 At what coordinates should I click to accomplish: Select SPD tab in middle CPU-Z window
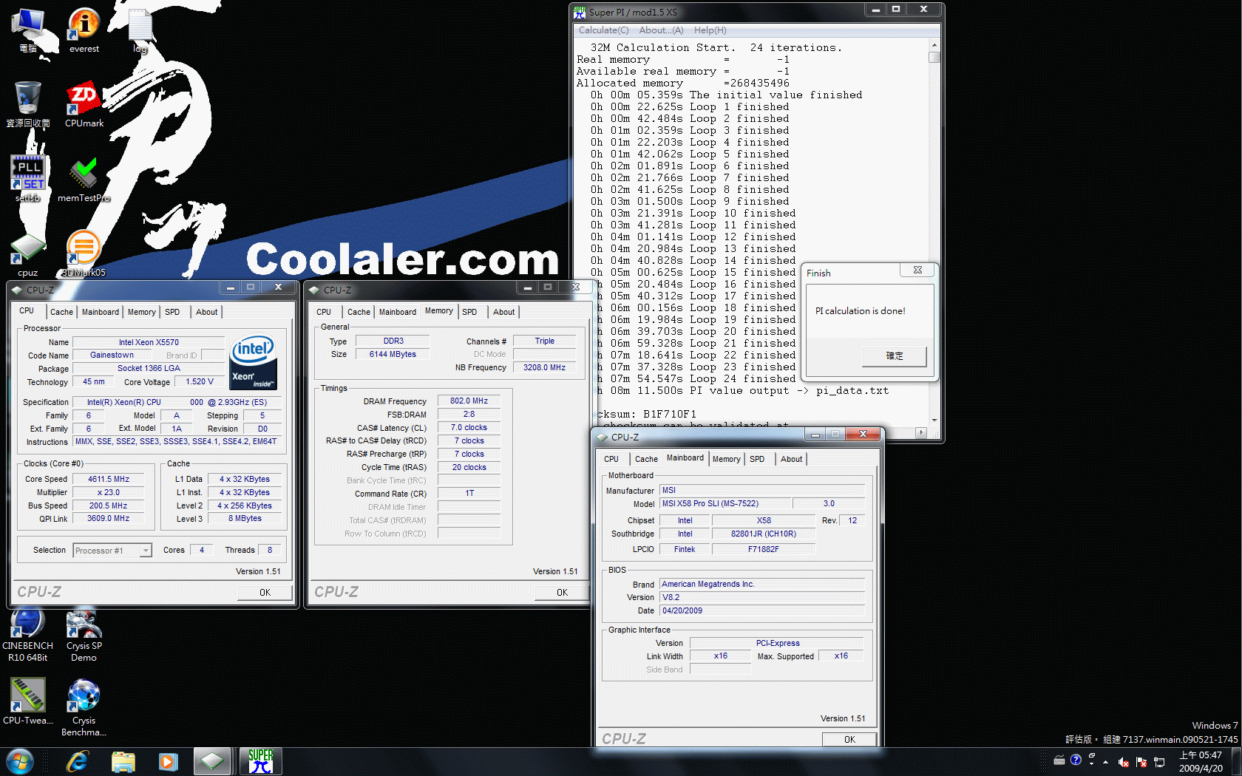[x=469, y=312]
